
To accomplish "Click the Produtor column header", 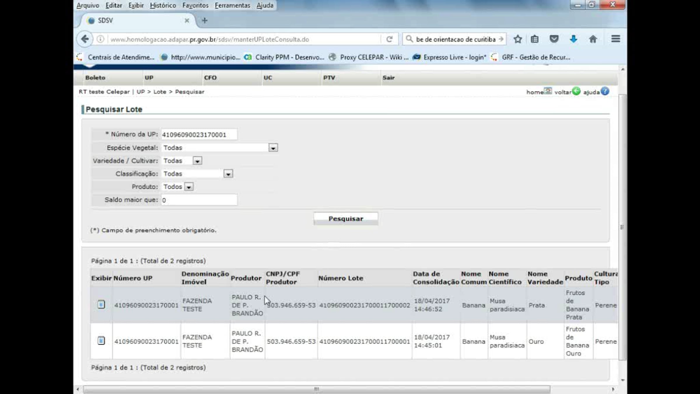I will click(246, 278).
